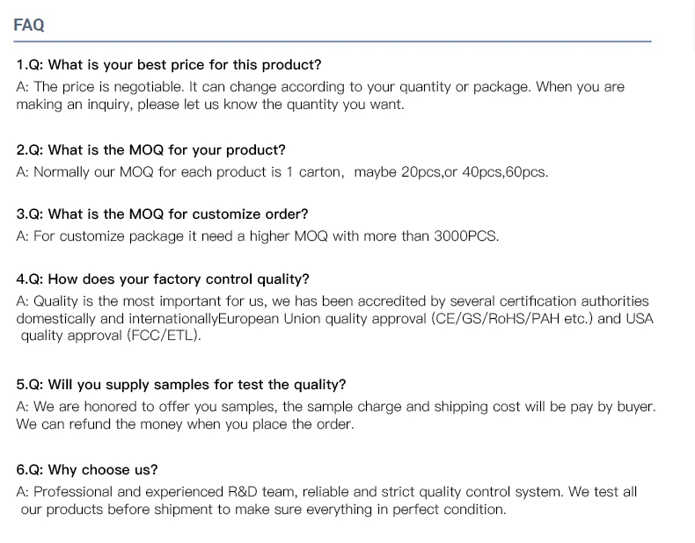Screen dimensions: 695x543
Task: Select the "Why choose us?" question
Action: [x=87, y=470]
